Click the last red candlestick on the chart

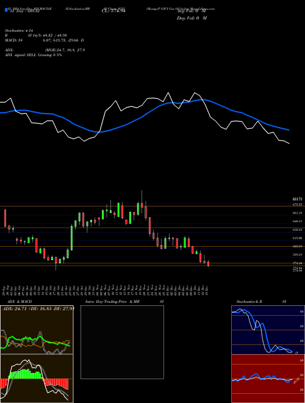point(208,264)
